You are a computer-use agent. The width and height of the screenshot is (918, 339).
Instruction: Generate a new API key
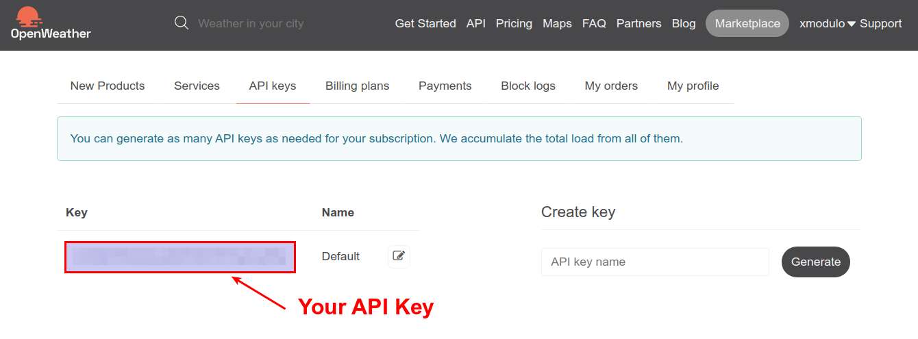[816, 262]
